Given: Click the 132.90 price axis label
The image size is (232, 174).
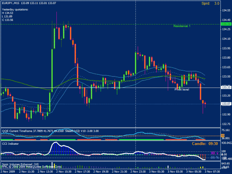Looking at the screenshot, I should (x=226, y=114).
